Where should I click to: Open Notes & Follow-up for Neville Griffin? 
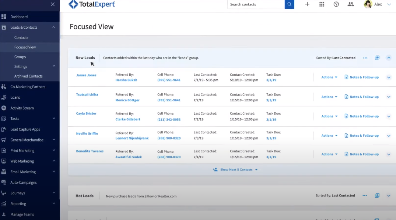[x=361, y=135]
